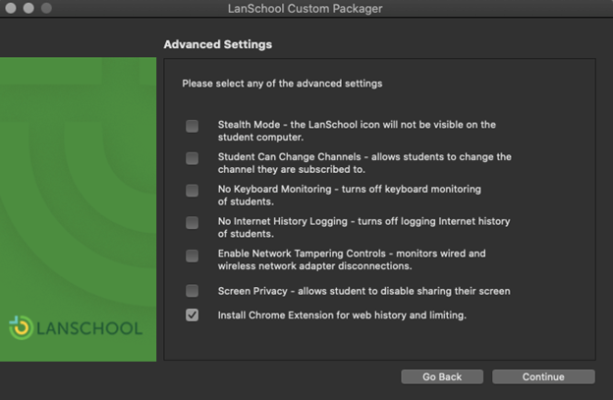
Task: Enable the Stealth Mode checkbox
Action: tap(192, 127)
